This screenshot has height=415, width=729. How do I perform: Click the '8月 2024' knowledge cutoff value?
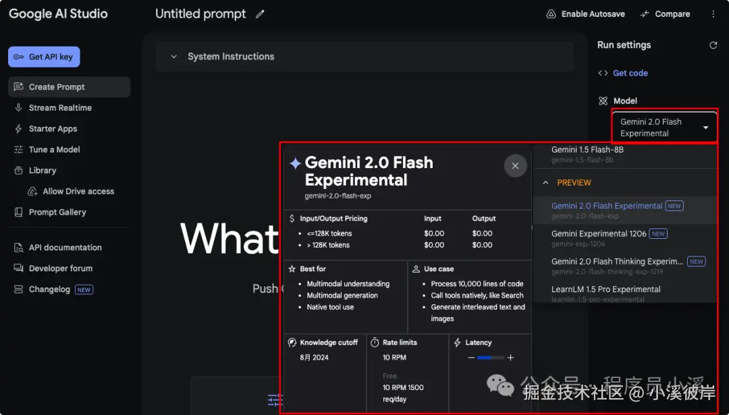[315, 358]
